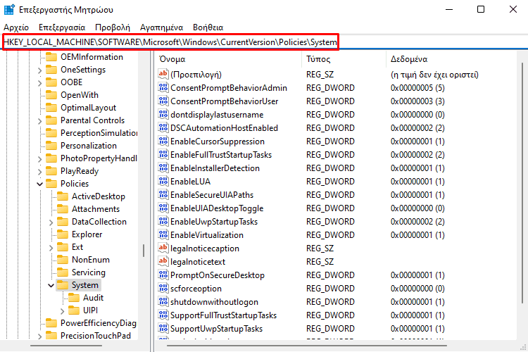528x352 pixels.
Task: Expand the Parental Controls node
Action: tap(39, 121)
